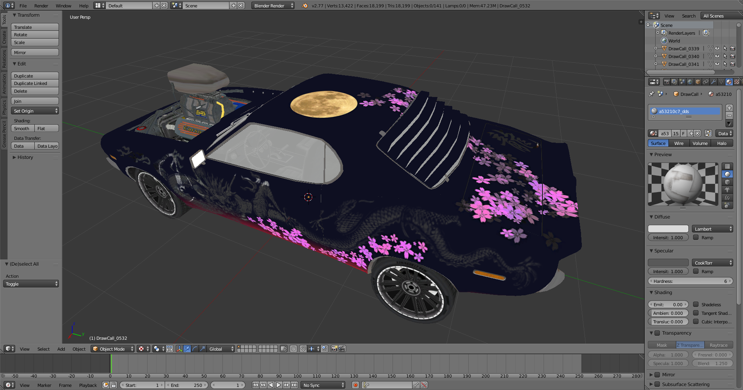Toggle visibility eye of DrawCall_0340
Viewport: 743px width, 390px height.
pyautogui.click(x=717, y=56)
